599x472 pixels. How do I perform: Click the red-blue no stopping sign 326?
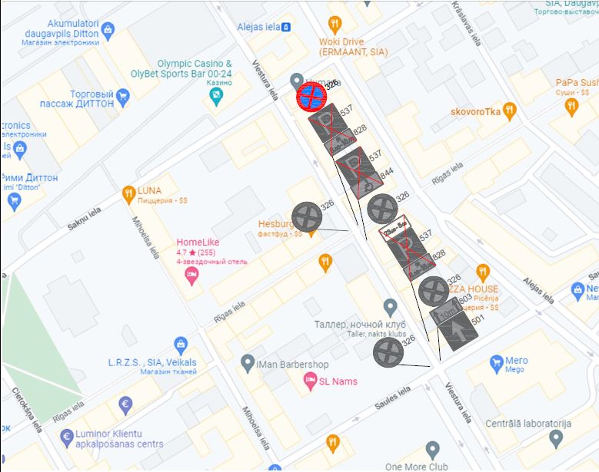[x=311, y=97]
